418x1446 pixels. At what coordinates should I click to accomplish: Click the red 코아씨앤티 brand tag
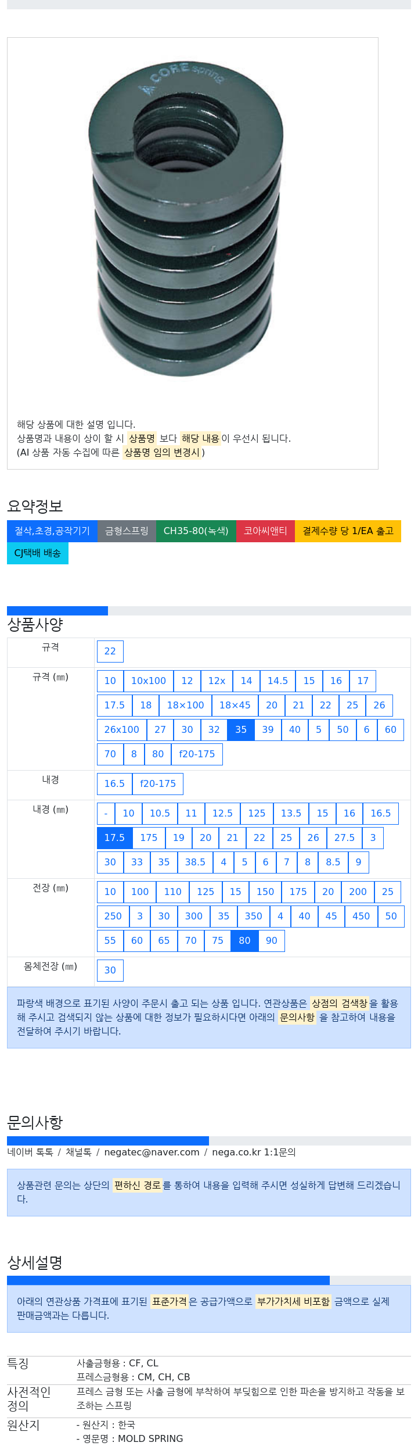[x=265, y=531]
